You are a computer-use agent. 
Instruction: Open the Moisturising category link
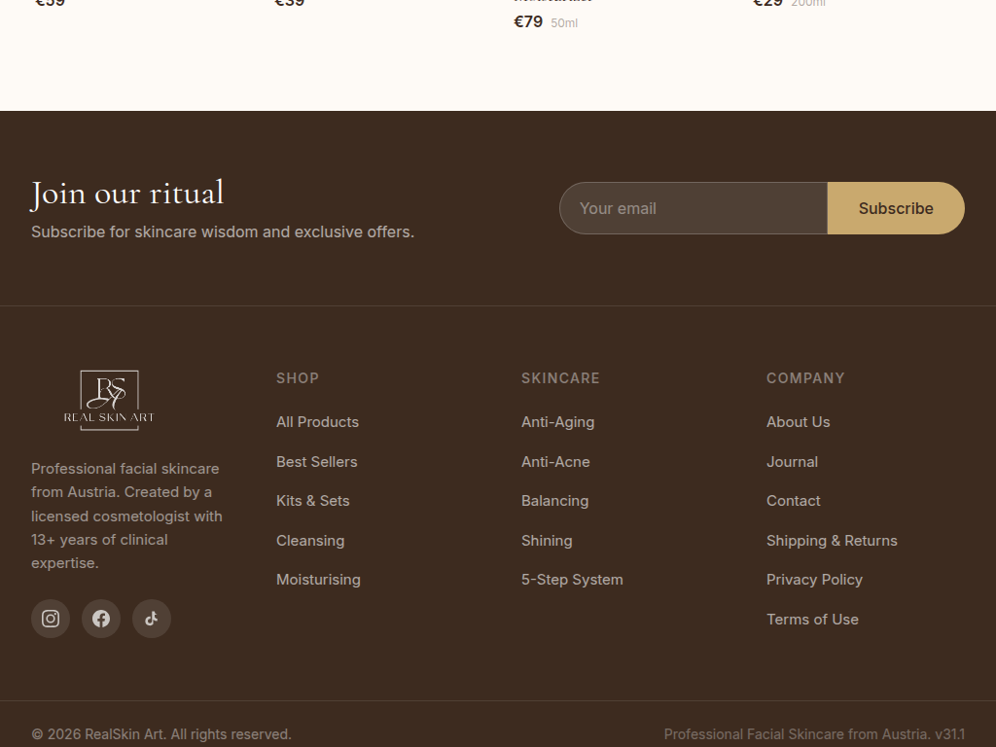pos(318,580)
